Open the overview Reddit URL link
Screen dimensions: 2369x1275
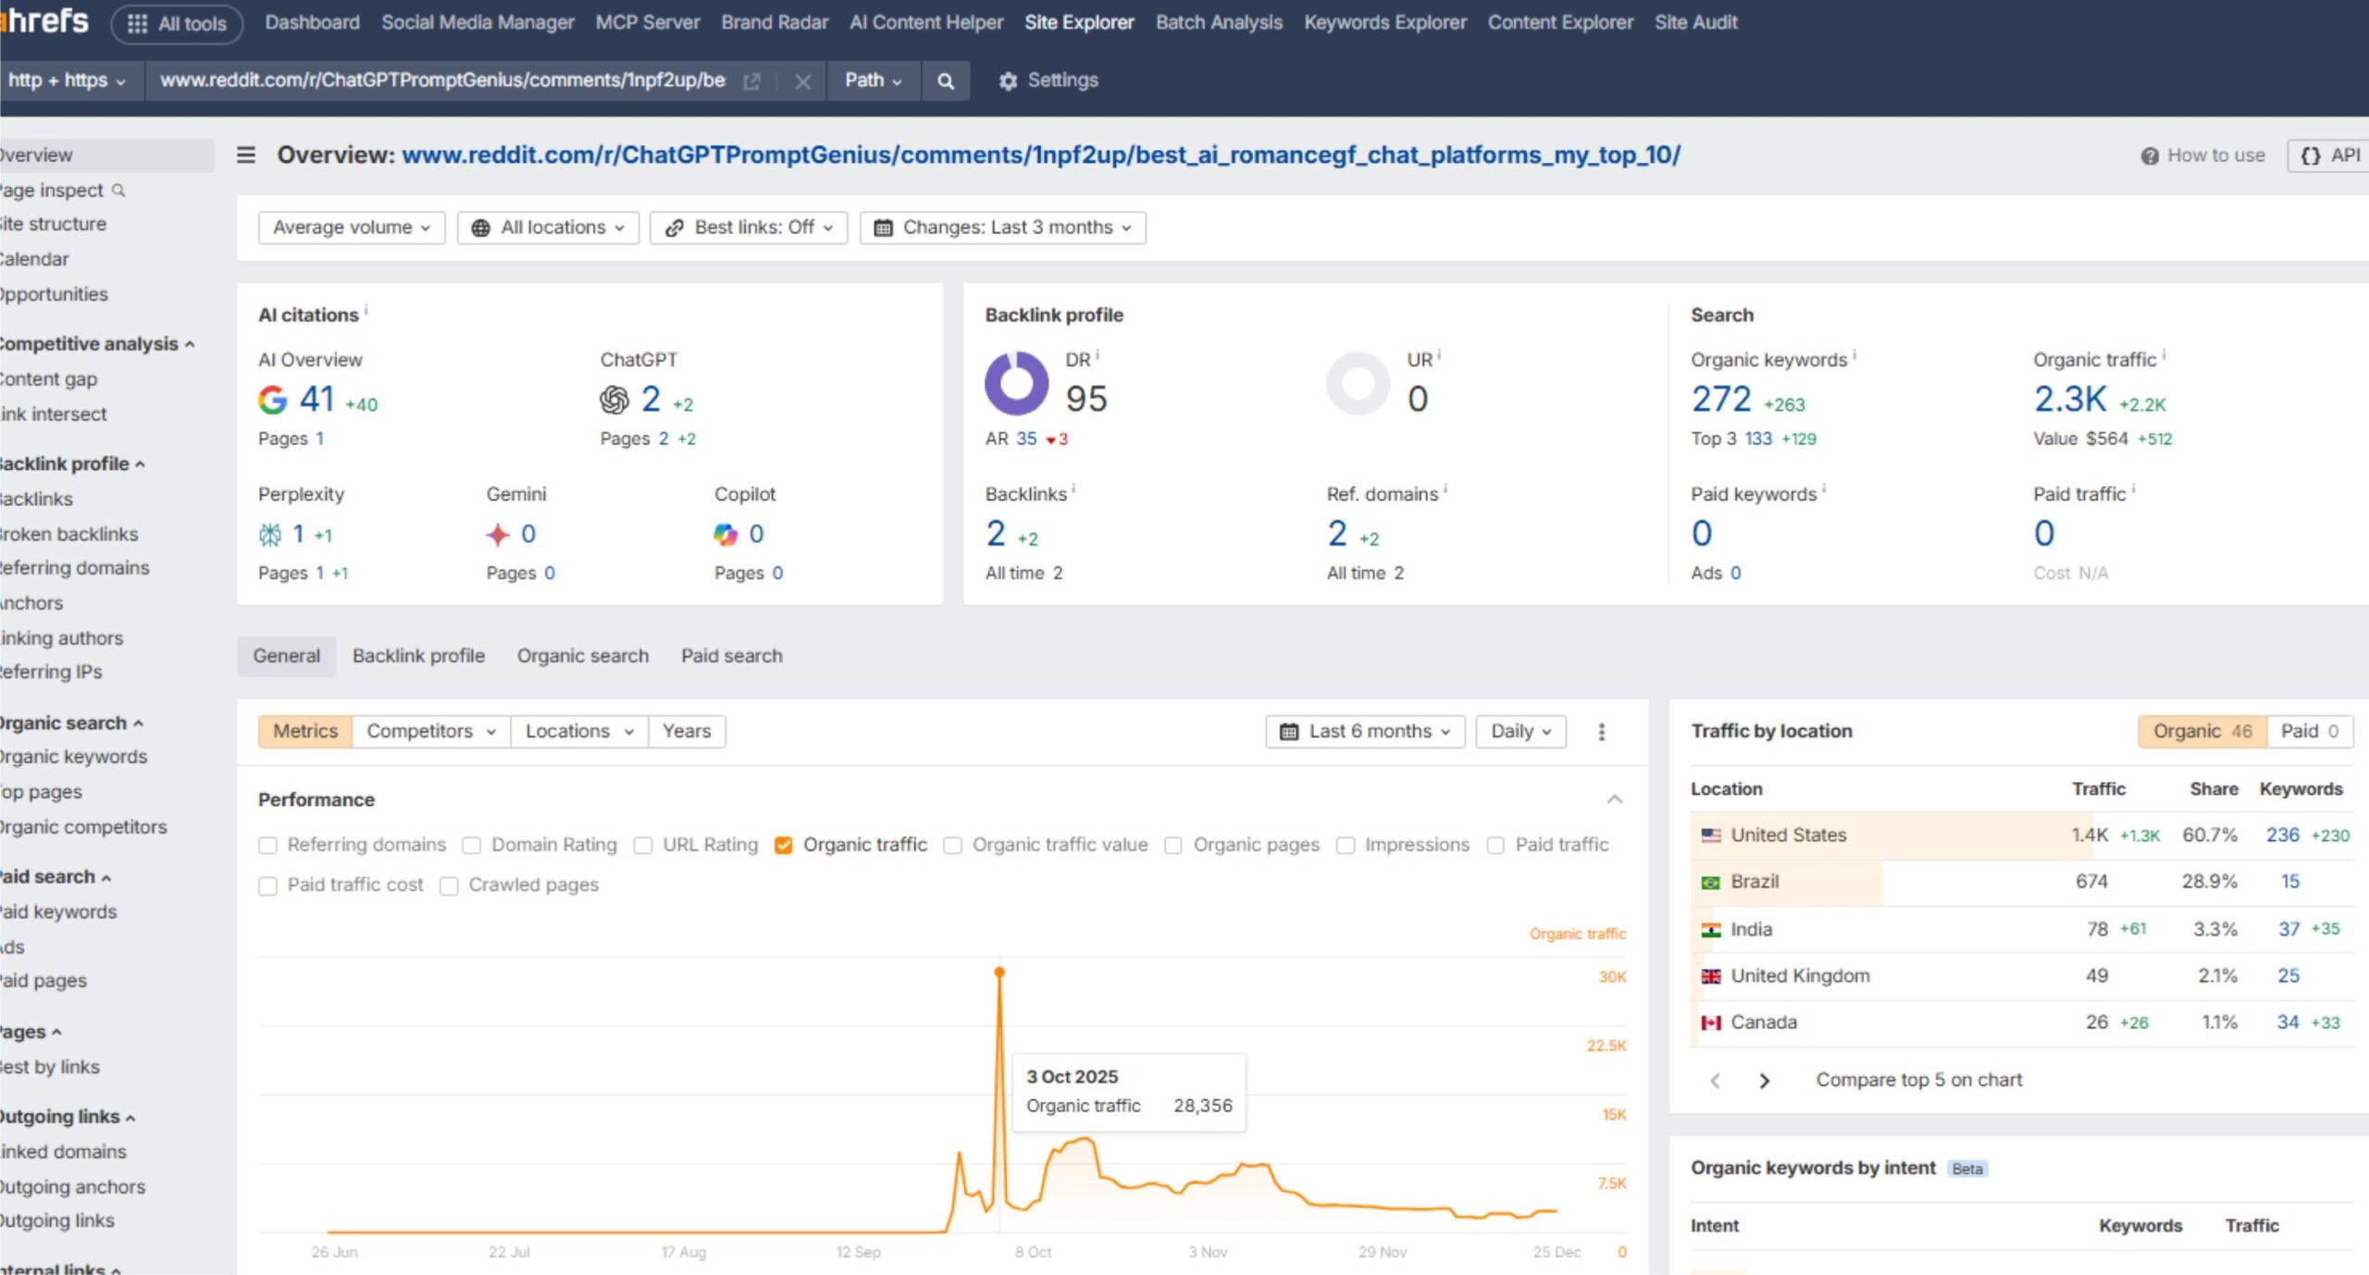1040,155
